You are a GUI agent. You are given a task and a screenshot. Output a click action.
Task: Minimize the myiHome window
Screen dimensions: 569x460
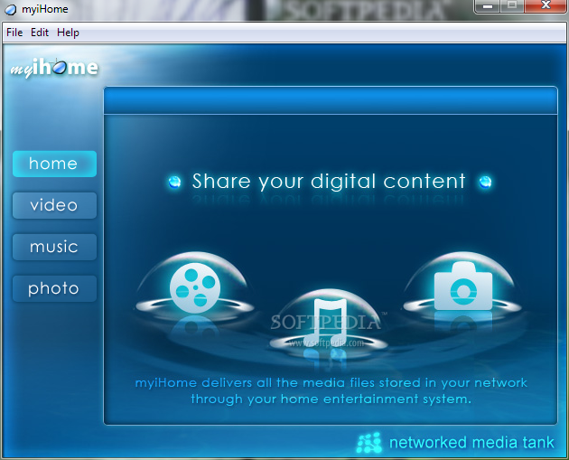[x=488, y=5]
